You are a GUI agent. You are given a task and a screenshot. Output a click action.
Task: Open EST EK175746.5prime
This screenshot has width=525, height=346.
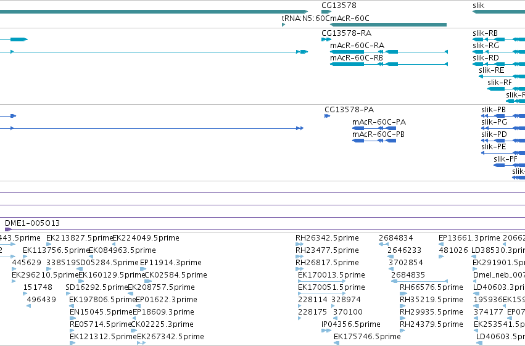click(x=367, y=337)
